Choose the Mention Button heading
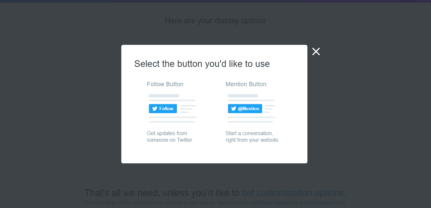 (246, 84)
